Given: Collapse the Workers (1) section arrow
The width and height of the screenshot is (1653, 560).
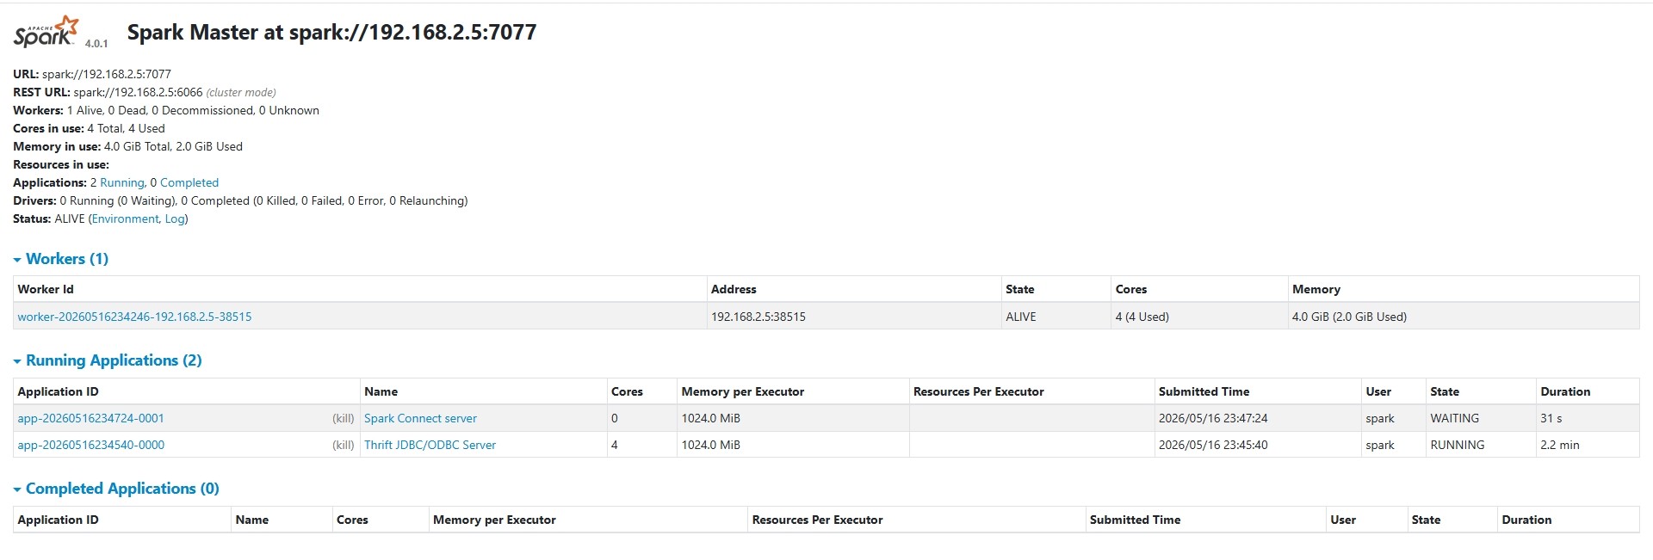Looking at the screenshot, I should (x=17, y=260).
